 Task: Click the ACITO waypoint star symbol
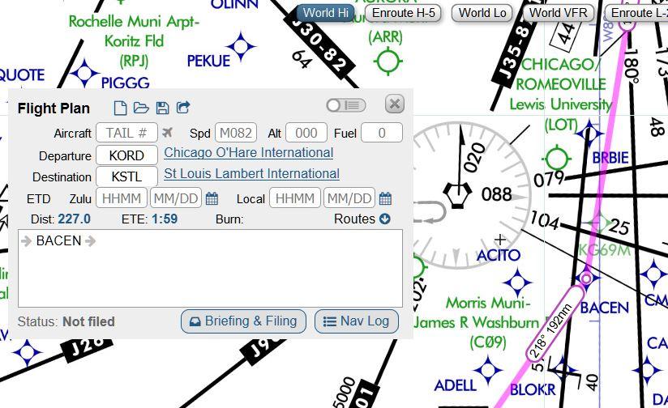(517, 283)
